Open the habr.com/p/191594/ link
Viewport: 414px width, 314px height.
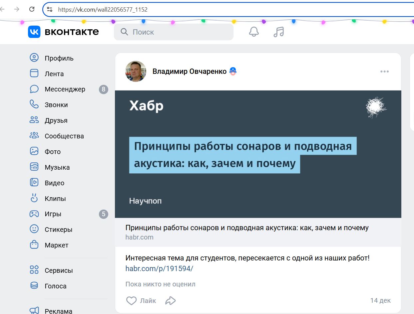(x=160, y=268)
